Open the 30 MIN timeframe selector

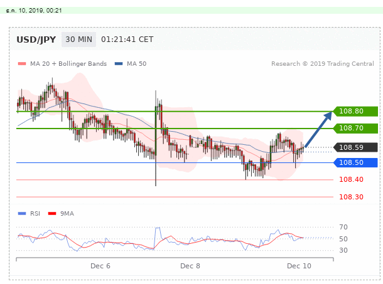(x=78, y=39)
